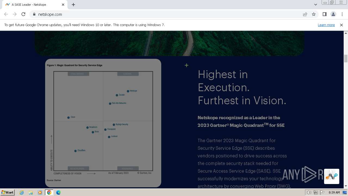Click the Palo Alto Networks chart label
This screenshot has height=196, width=348.
click(119, 103)
